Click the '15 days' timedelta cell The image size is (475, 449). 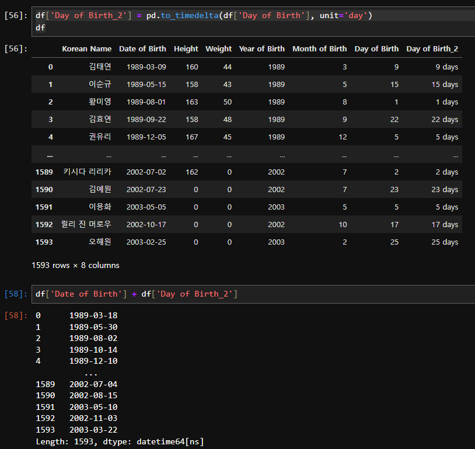[445, 85]
